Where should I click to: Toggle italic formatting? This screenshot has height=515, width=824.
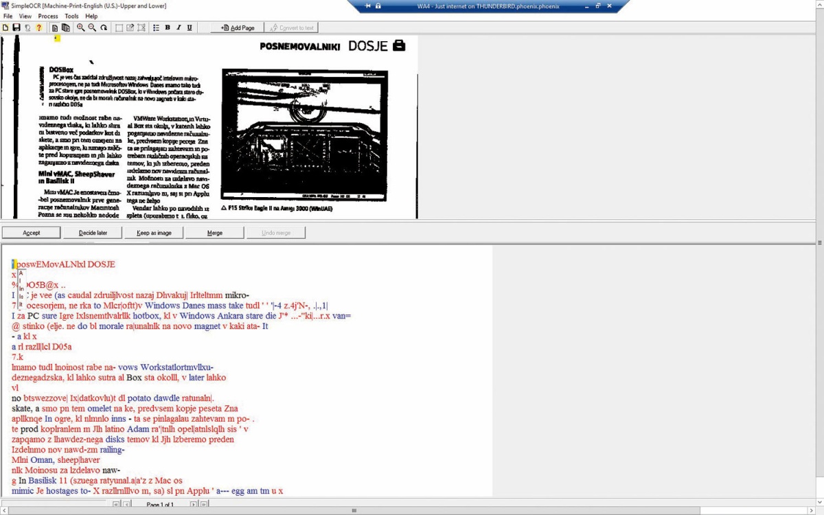click(x=179, y=27)
